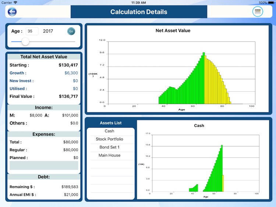
Task: Click the Calculation Details title bar
Action: click(139, 12)
